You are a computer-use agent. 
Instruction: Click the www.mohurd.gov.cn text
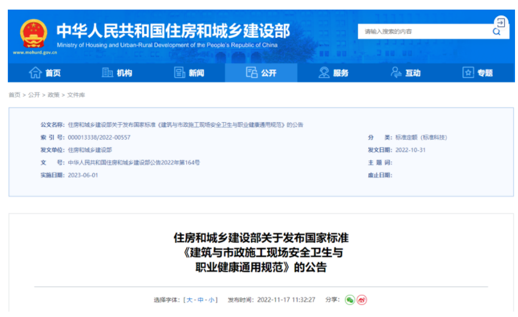pos(35,53)
